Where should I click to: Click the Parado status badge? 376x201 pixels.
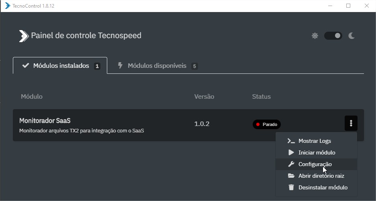point(267,124)
